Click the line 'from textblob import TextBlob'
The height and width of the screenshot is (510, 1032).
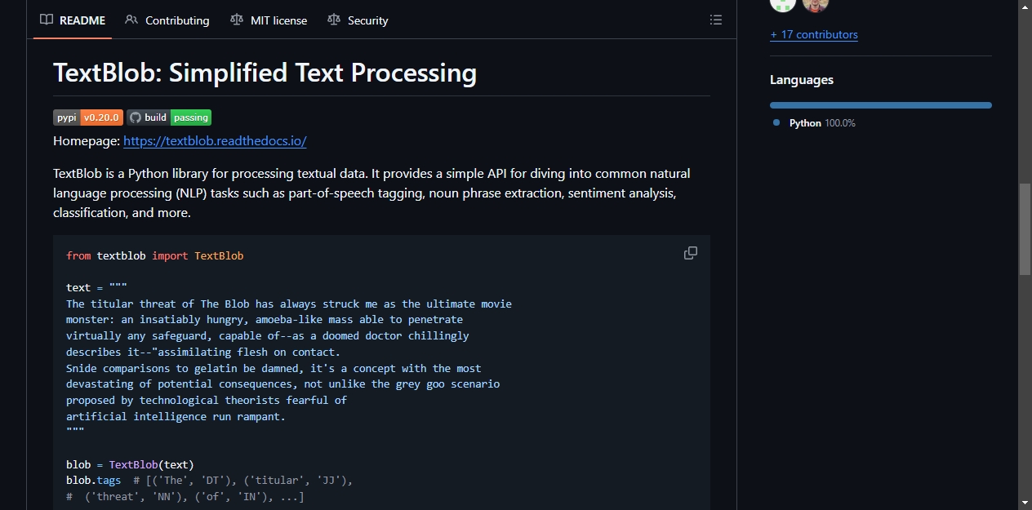[x=155, y=255]
